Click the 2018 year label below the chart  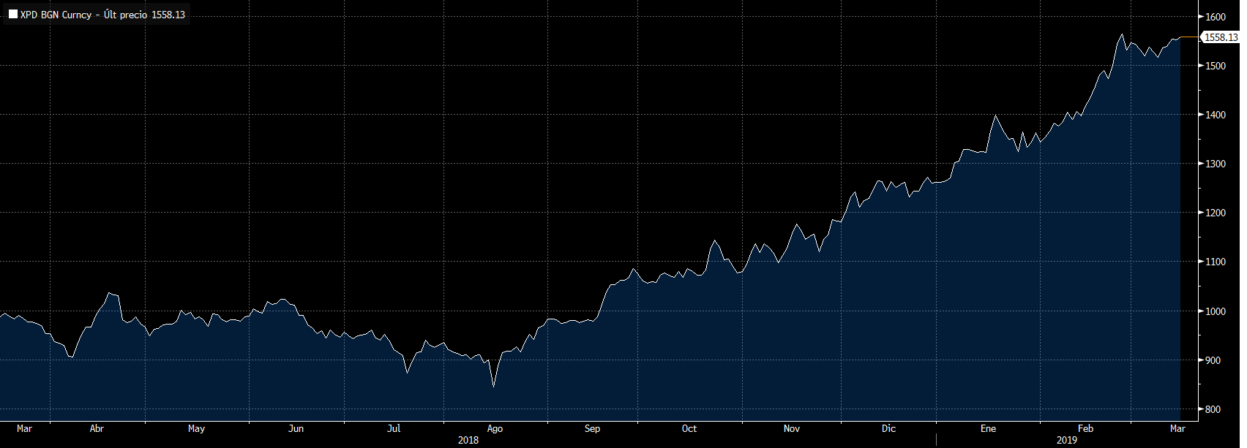coord(468,440)
